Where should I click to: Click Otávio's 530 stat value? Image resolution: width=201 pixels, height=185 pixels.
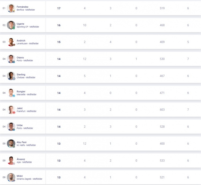pos(162,59)
